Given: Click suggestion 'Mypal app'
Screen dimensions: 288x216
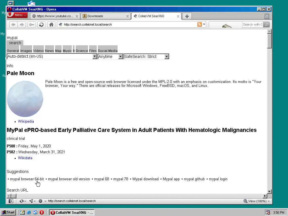Looking at the screenshot, I should [171, 179].
